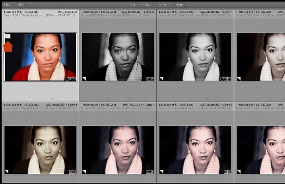Set Library Filter to None
This screenshot has width=285, height=184.
(x=179, y=5)
